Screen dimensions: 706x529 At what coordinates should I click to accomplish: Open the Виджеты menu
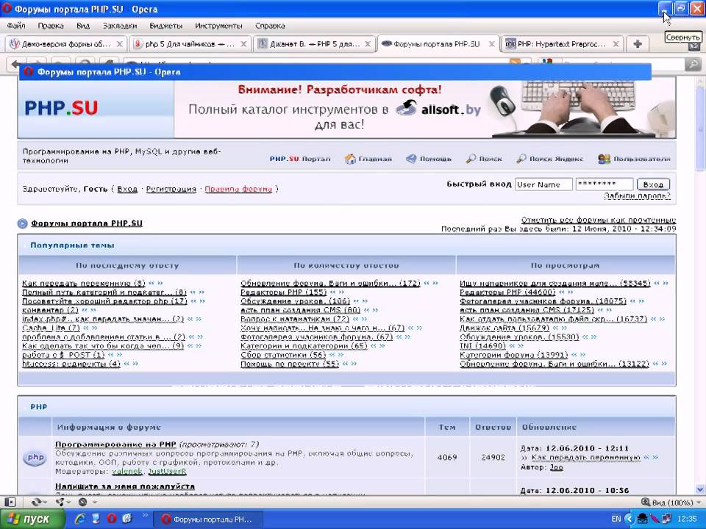coord(165,26)
